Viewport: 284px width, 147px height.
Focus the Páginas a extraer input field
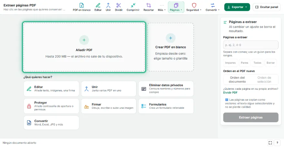[x=251, y=45]
